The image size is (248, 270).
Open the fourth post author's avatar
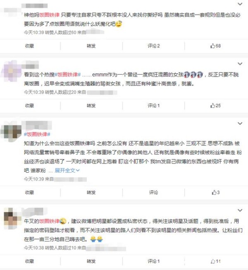pos(11,218)
